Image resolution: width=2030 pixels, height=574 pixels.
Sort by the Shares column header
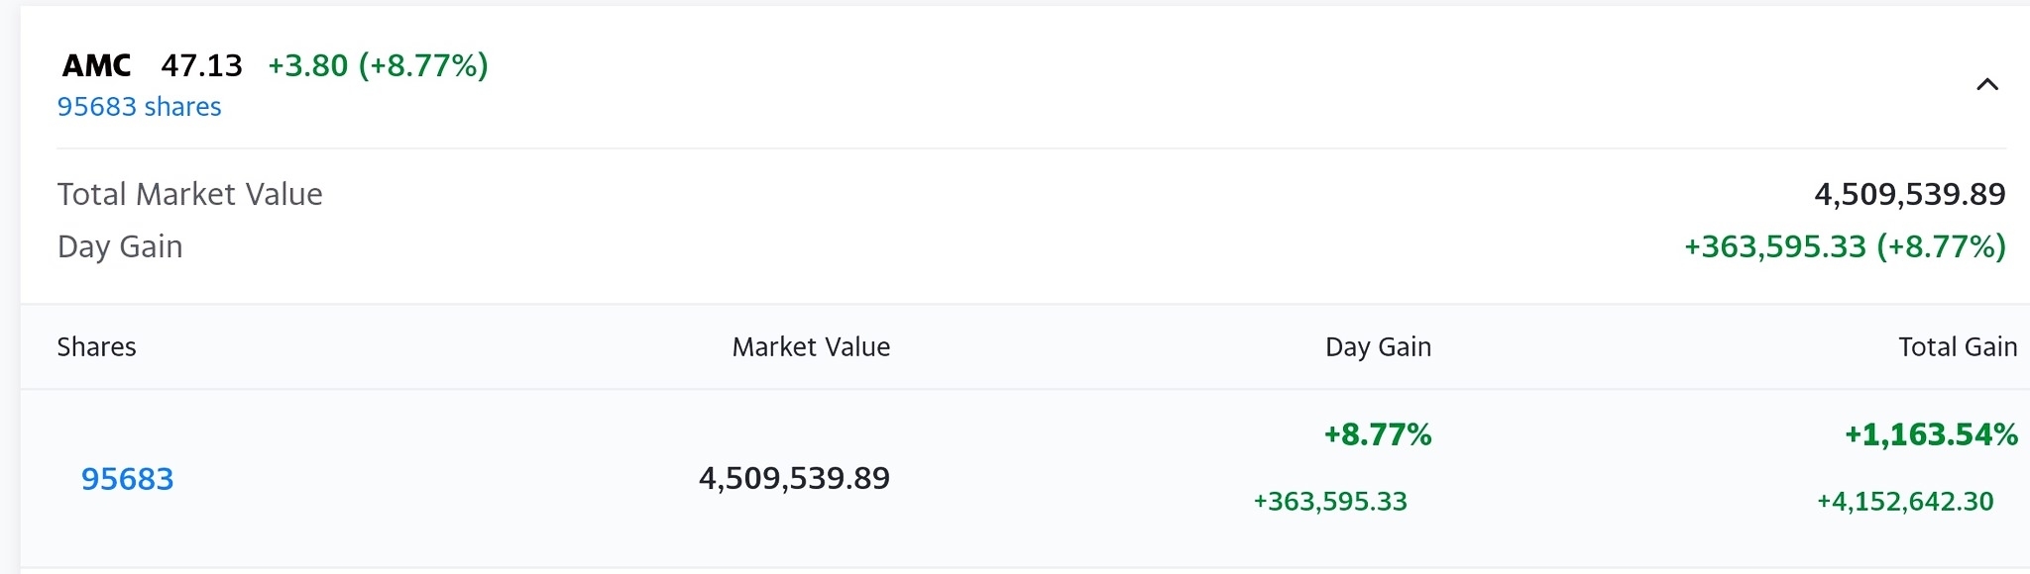coord(96,347)
